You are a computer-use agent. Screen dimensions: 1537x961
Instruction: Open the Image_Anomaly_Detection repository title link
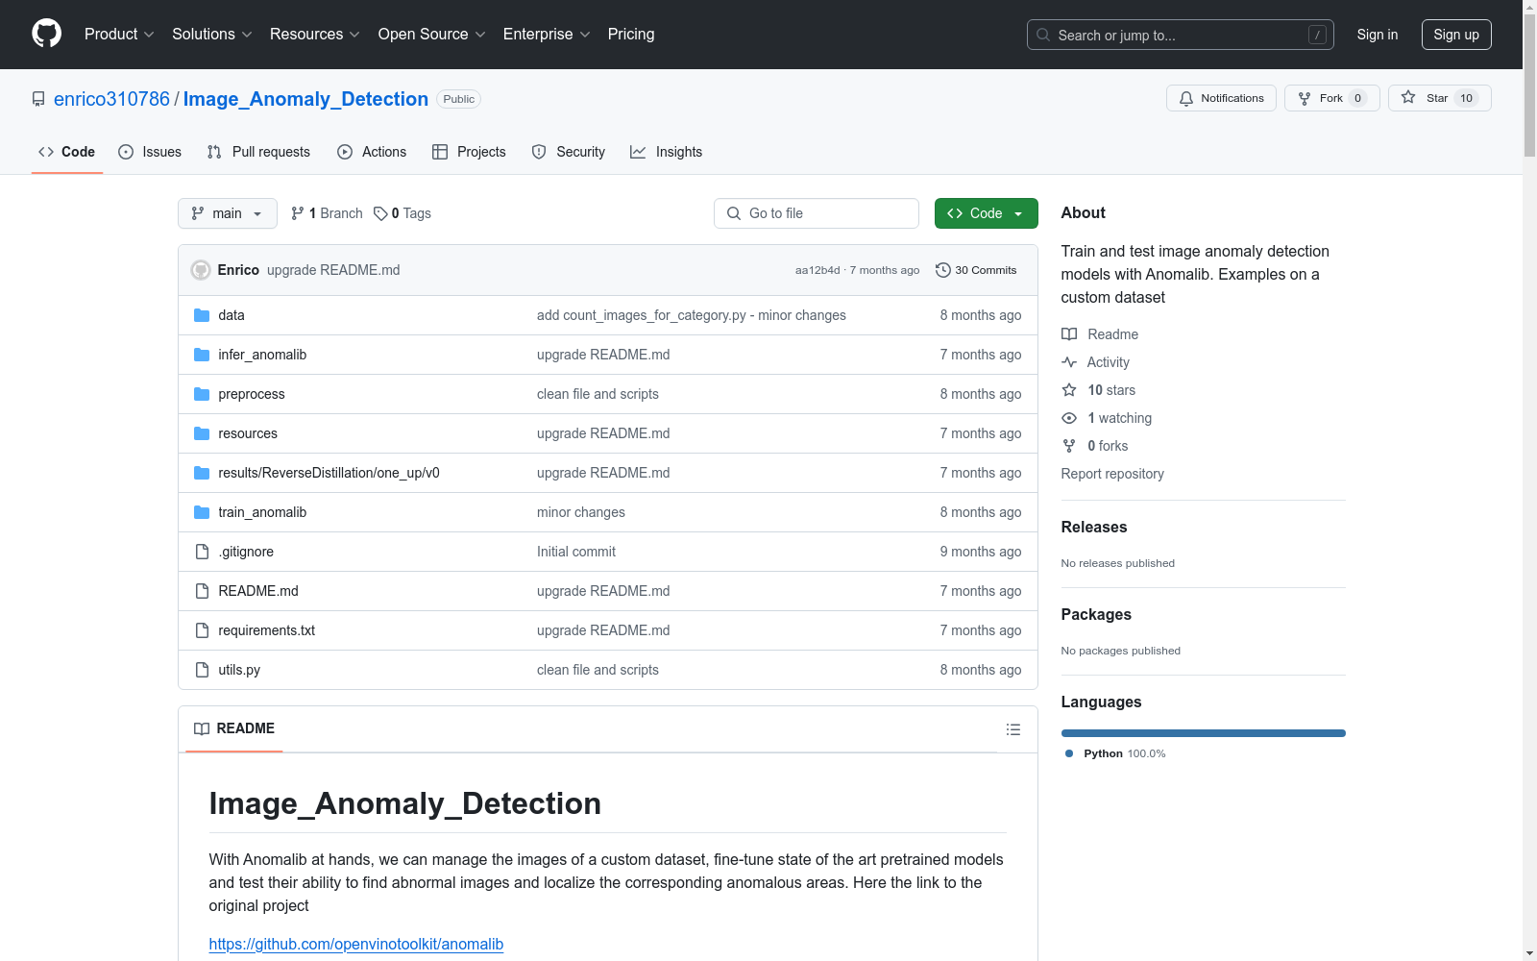pos(305,99)
